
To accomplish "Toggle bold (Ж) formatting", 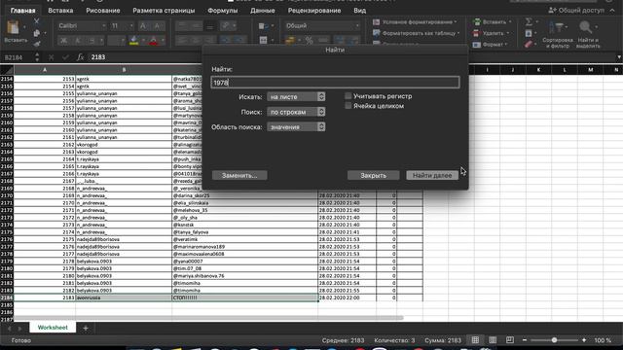I will click(x=63, y=41).
